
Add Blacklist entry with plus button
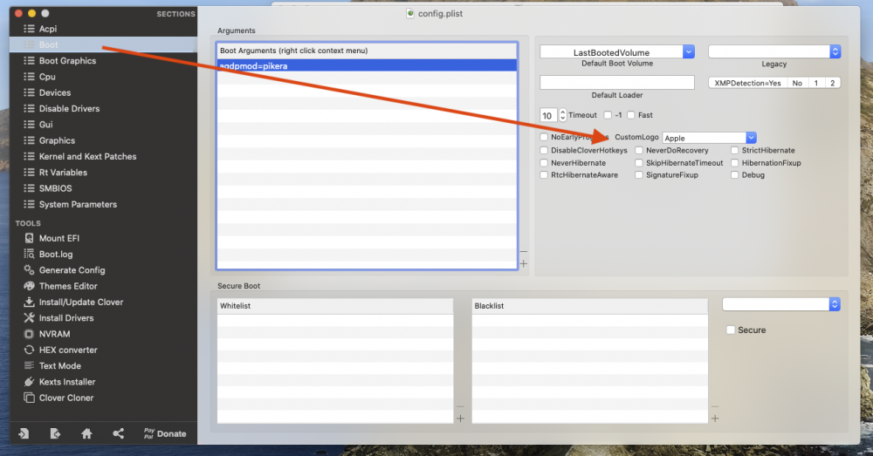[715, 419]
